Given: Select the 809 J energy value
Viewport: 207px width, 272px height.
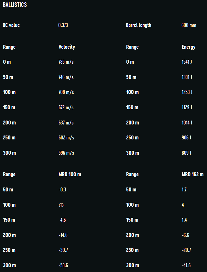Looking at the screenshot, I should click(x=186, y=153).
